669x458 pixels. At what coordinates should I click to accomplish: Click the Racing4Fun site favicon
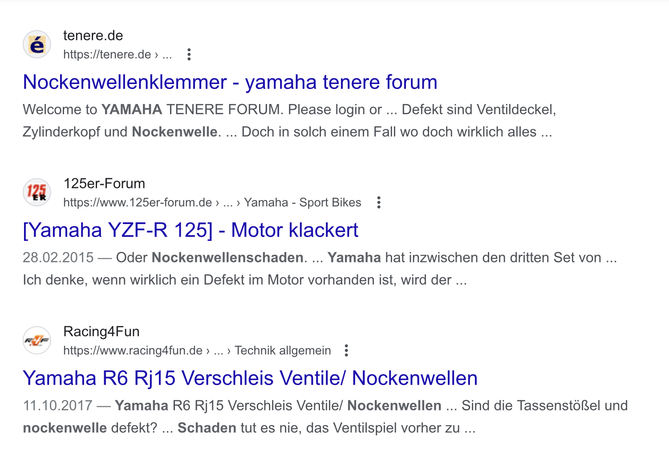[37, 341]
